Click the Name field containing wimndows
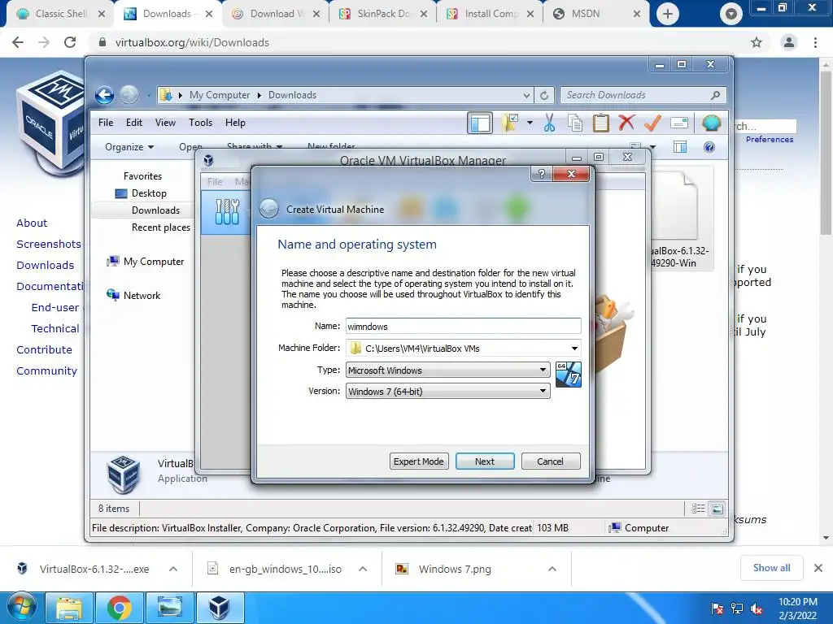Viewport: 833px width, 624px height. (x=463, y=327)
